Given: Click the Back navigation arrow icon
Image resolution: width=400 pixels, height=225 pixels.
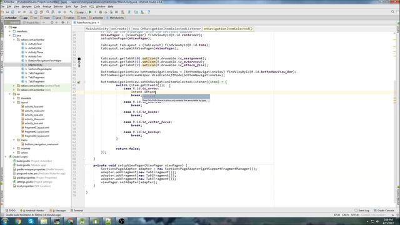Looking at the screenshot, I should 59,12.
